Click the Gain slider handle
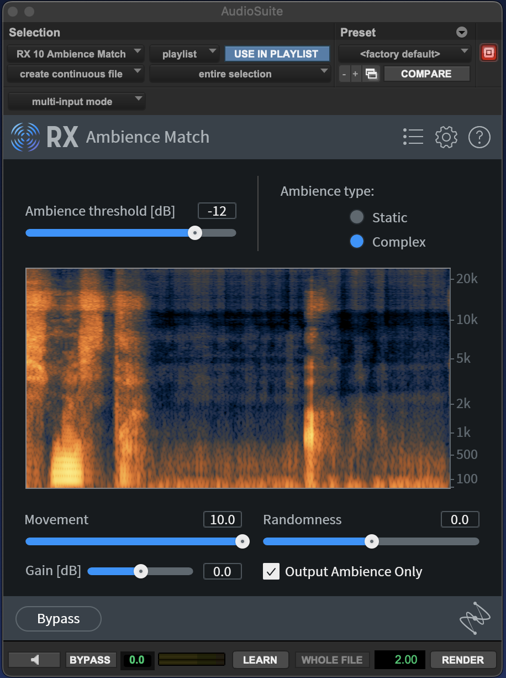506x678 pixels. pyautogui.click(x=141, y=571)
